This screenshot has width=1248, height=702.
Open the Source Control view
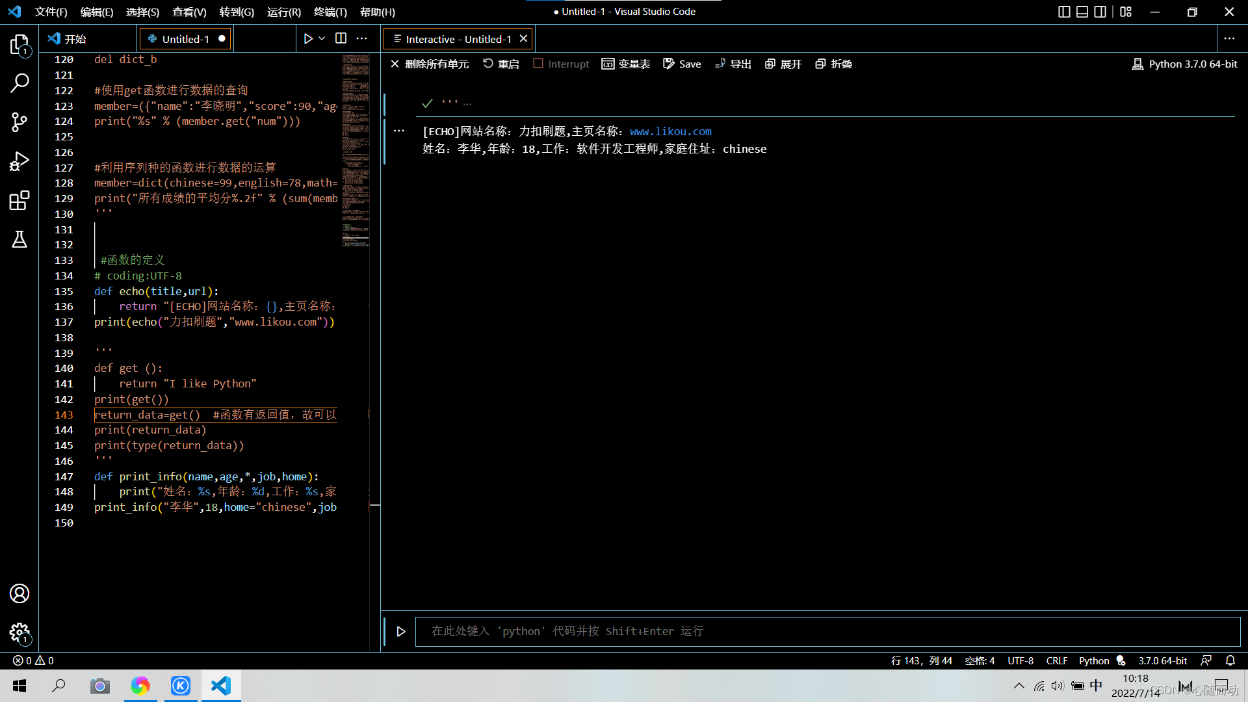(x=19, y=122)
